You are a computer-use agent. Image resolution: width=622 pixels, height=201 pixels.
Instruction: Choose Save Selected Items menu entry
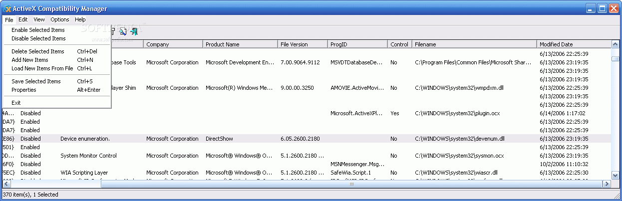56,81
